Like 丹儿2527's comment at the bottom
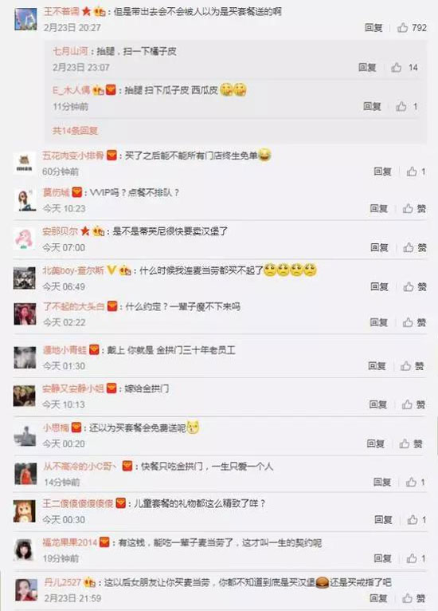Screen dimensions: 438x611 tap(414, 598)
